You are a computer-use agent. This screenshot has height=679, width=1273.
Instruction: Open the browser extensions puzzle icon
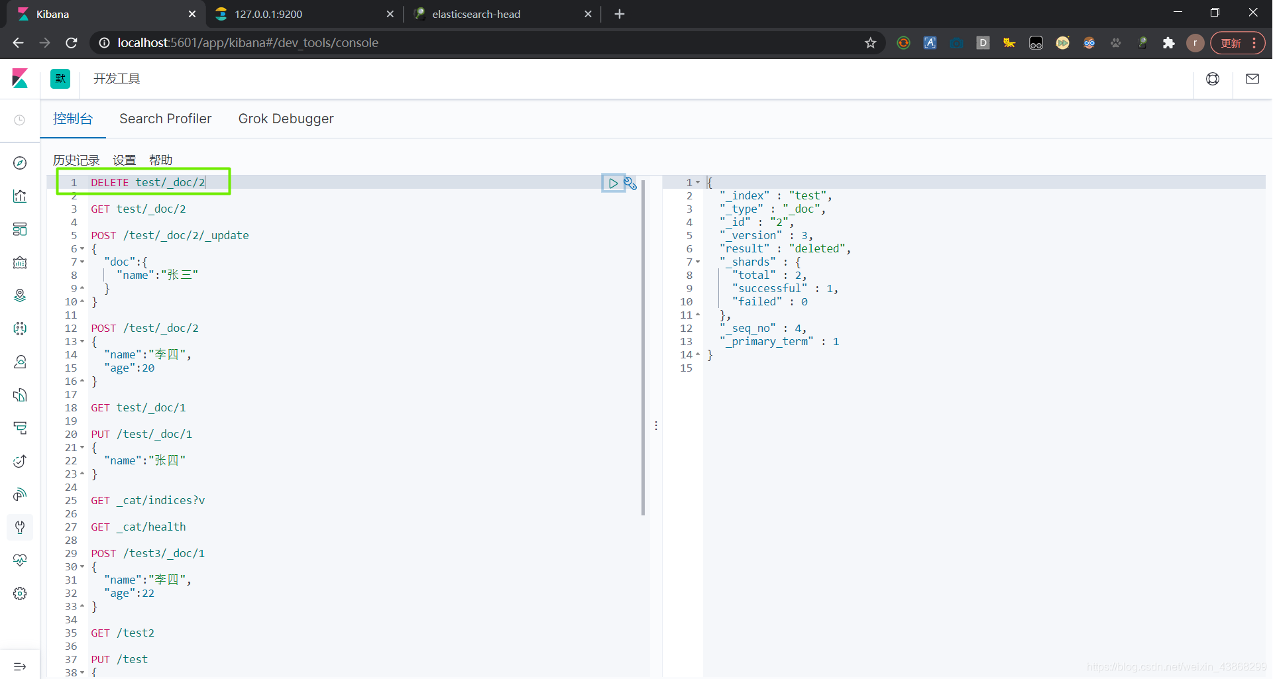pyautogui.click(x=1169, y=43)
